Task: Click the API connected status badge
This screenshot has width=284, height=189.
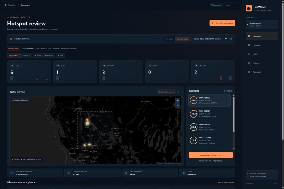Action: pyautogui.click(x=216, y=5)
